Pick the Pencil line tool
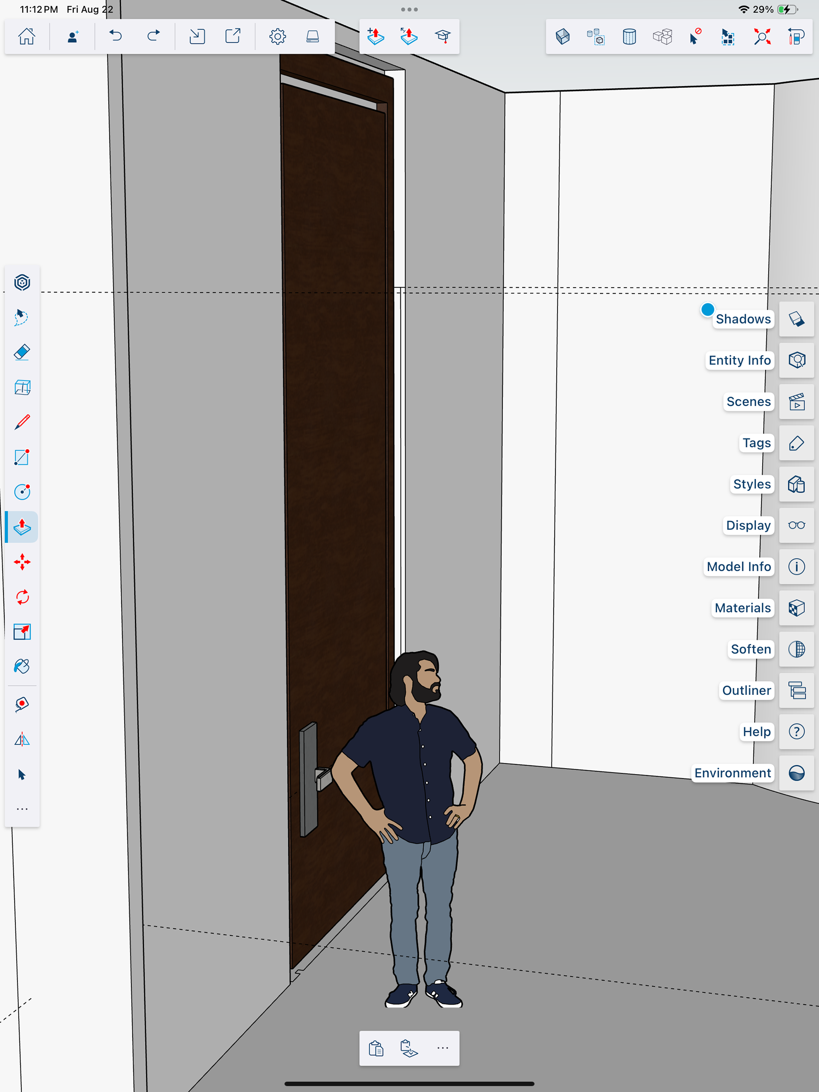 click(x=22, y=422)
